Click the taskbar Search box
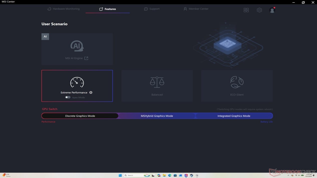Viewport: 317px width, 178px height. pos(137,175)
